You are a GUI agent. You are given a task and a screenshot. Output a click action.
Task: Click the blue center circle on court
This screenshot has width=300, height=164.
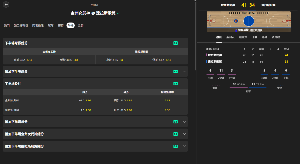click(249, 21)
